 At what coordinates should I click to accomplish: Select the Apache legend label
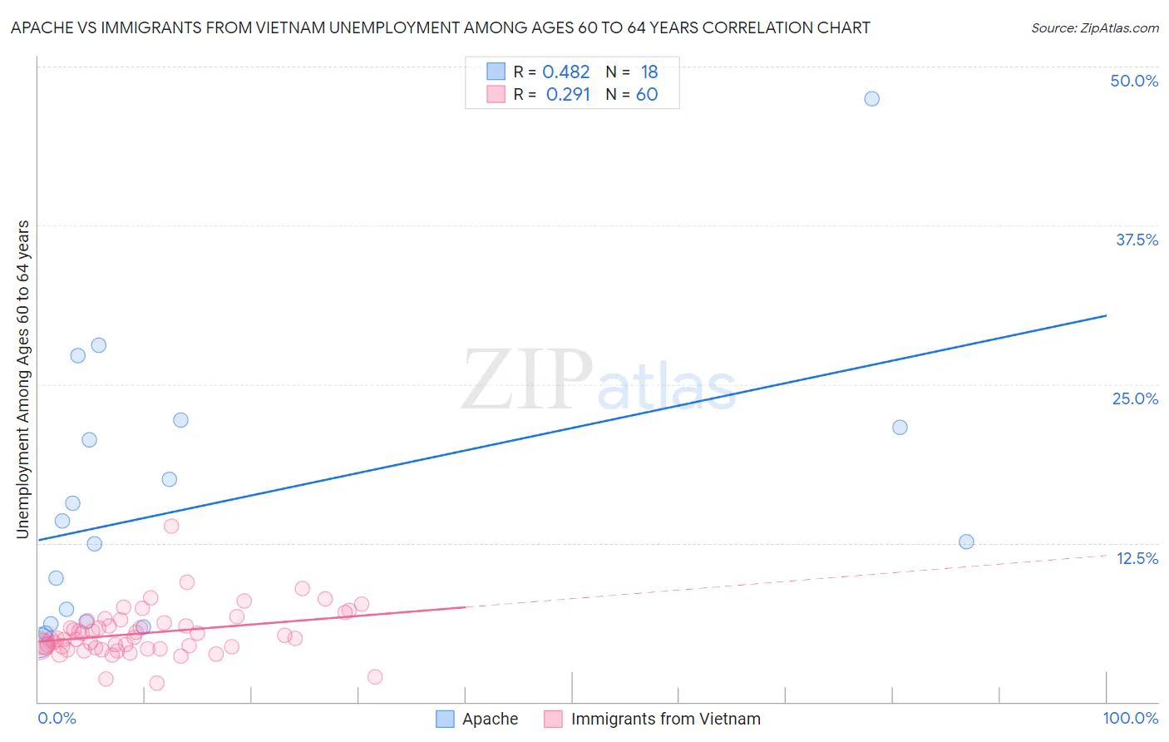(490, 719)
